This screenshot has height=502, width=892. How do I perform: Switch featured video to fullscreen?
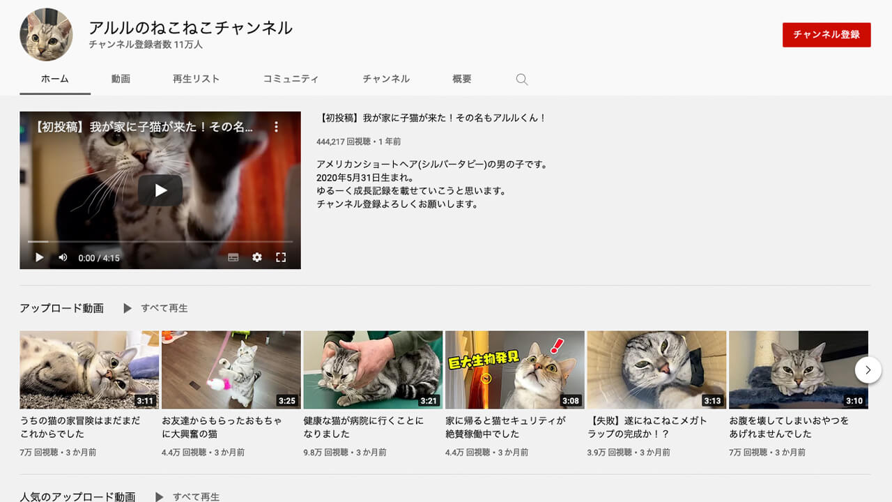point(281,257)
